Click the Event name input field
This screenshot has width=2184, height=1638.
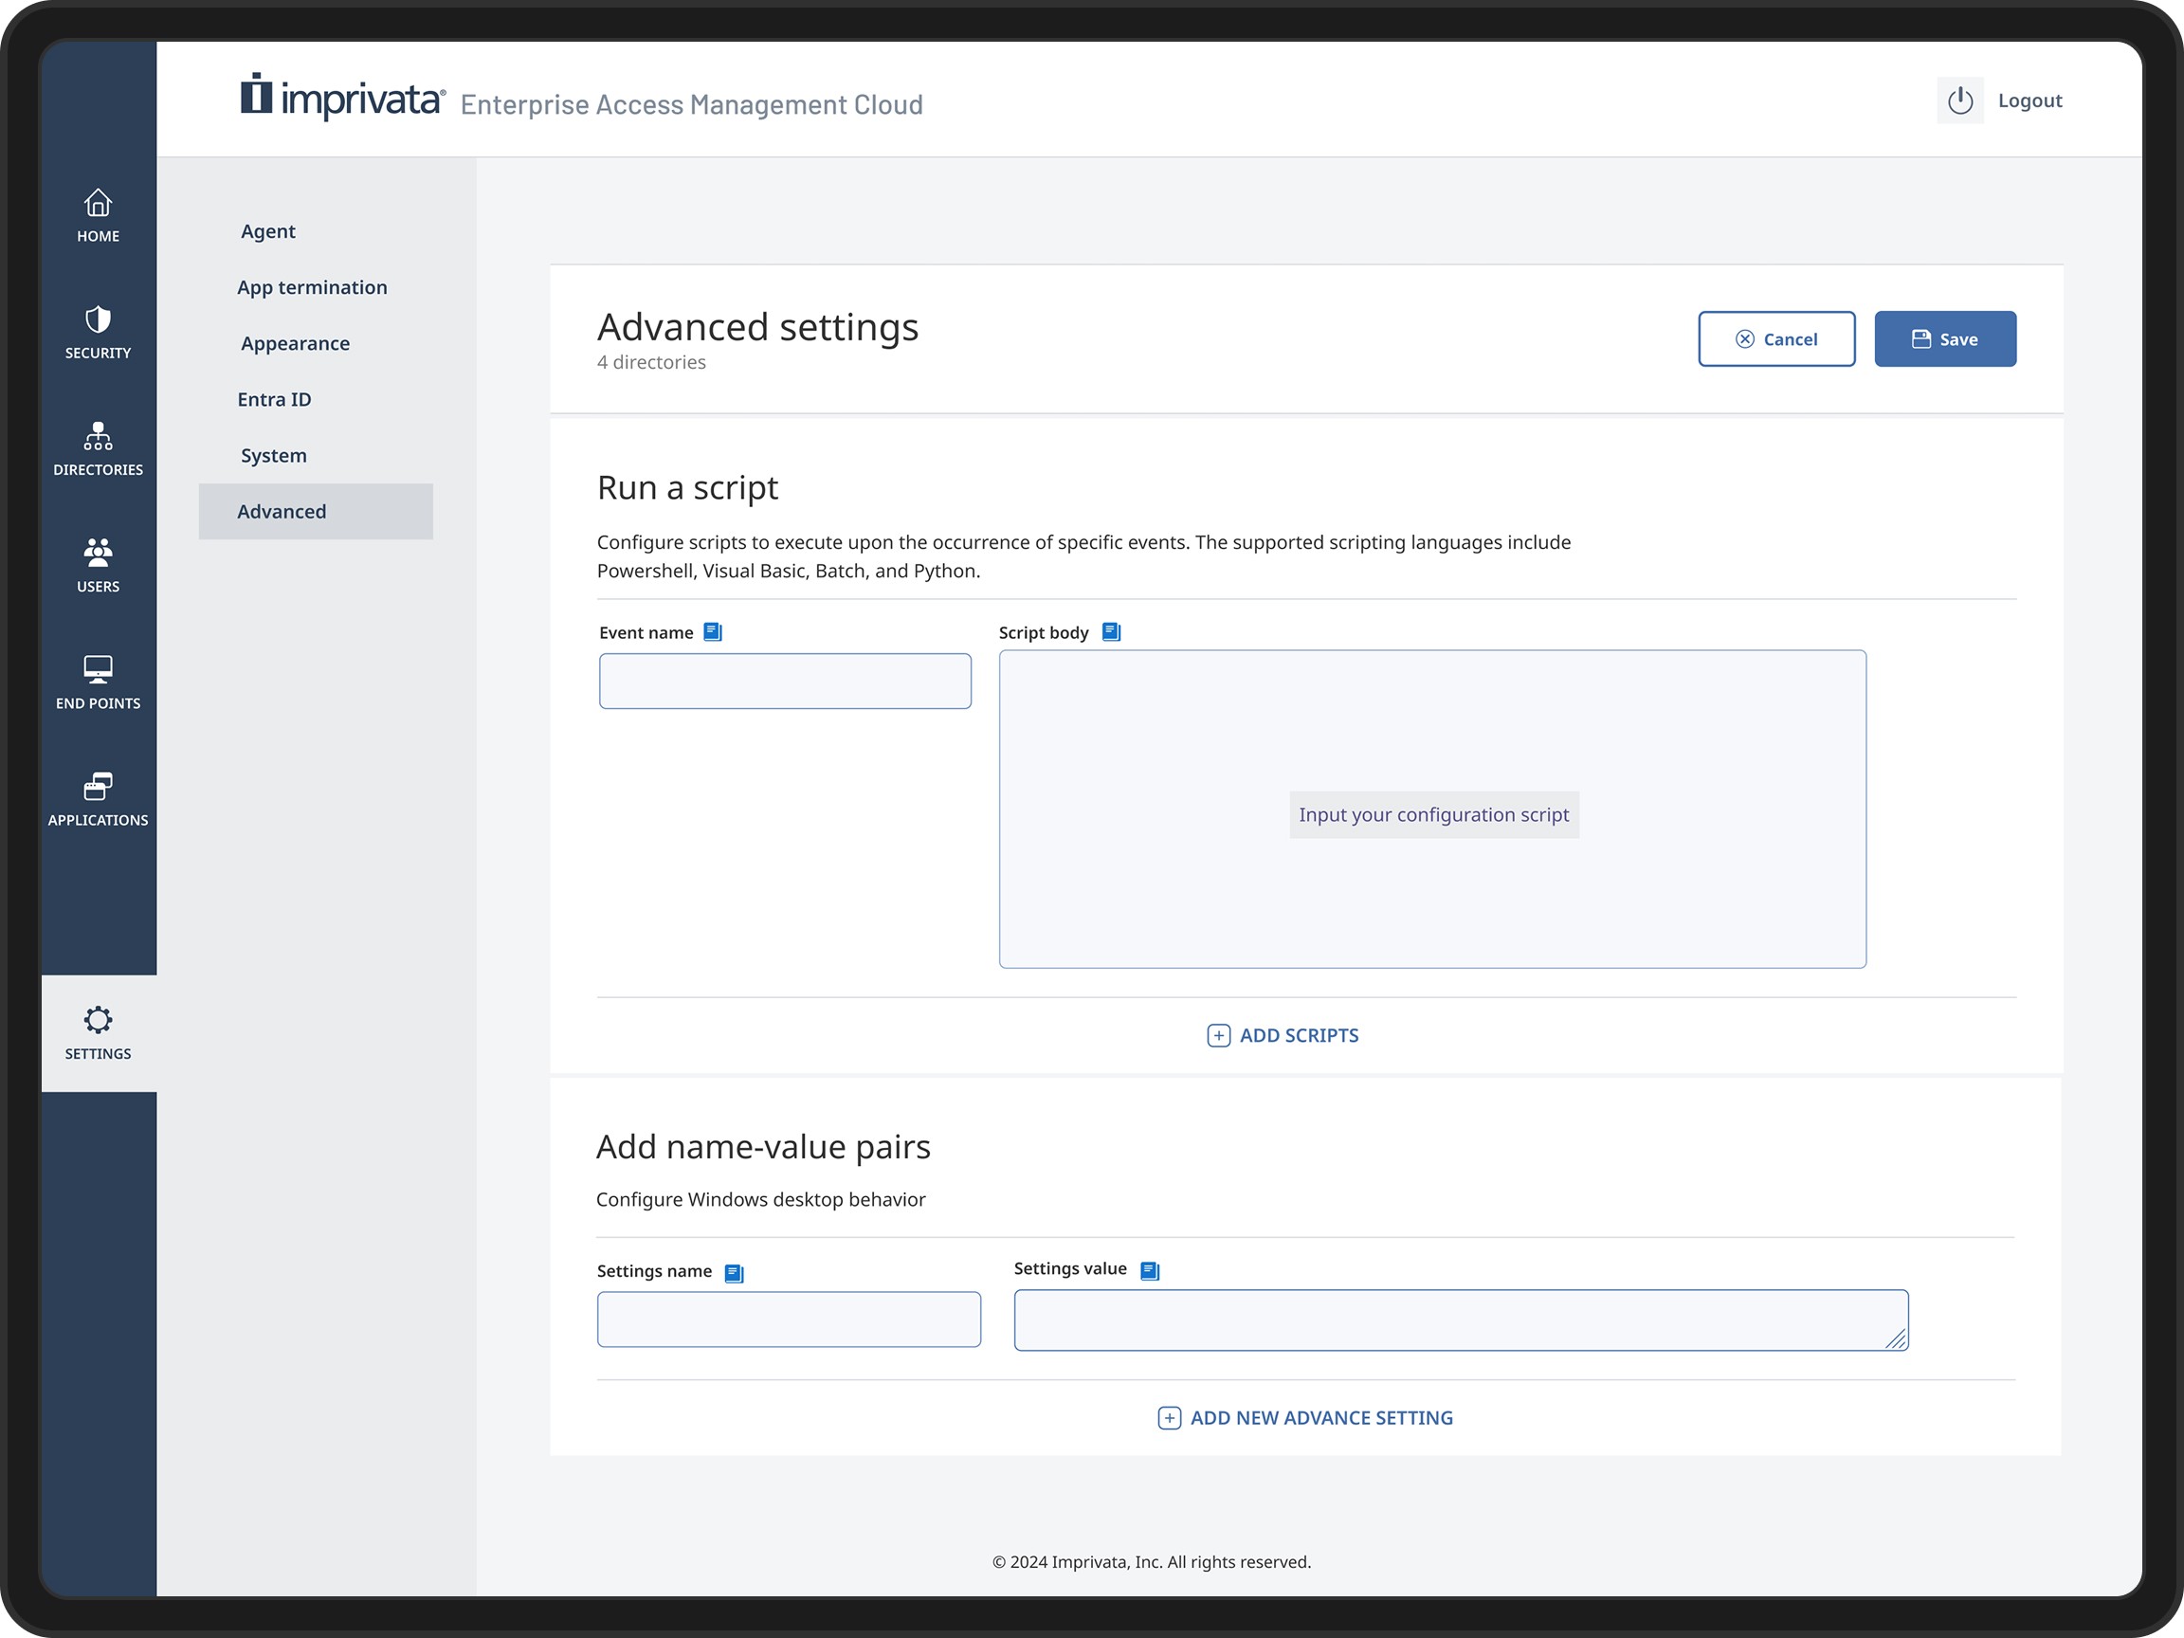point(784,682)
